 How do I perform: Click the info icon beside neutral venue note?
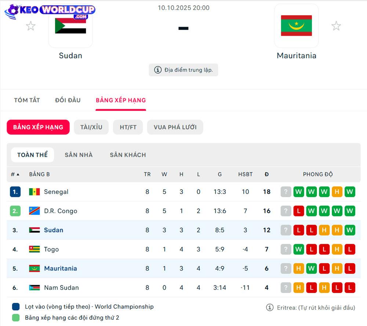click(x=158, y=70)
